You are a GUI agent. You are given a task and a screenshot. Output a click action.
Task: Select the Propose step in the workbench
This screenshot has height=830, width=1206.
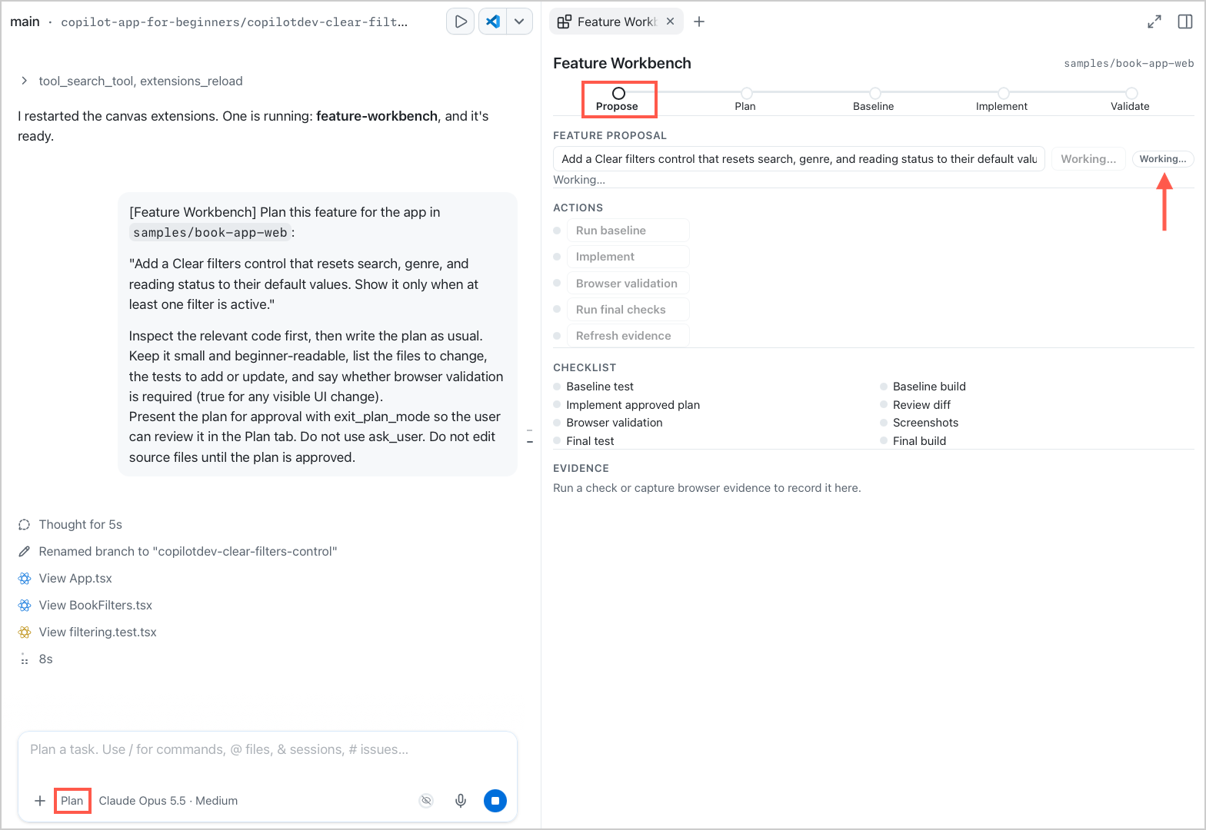[618, 99]
